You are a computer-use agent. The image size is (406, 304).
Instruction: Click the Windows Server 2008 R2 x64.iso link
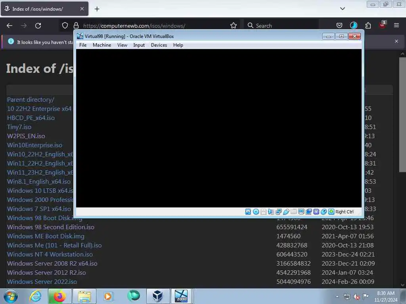point(52,263)
